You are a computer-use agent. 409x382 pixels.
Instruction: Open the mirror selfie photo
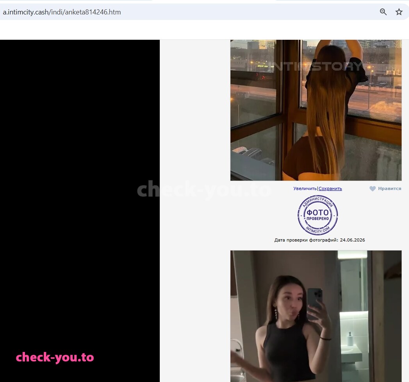pos(316,316)
